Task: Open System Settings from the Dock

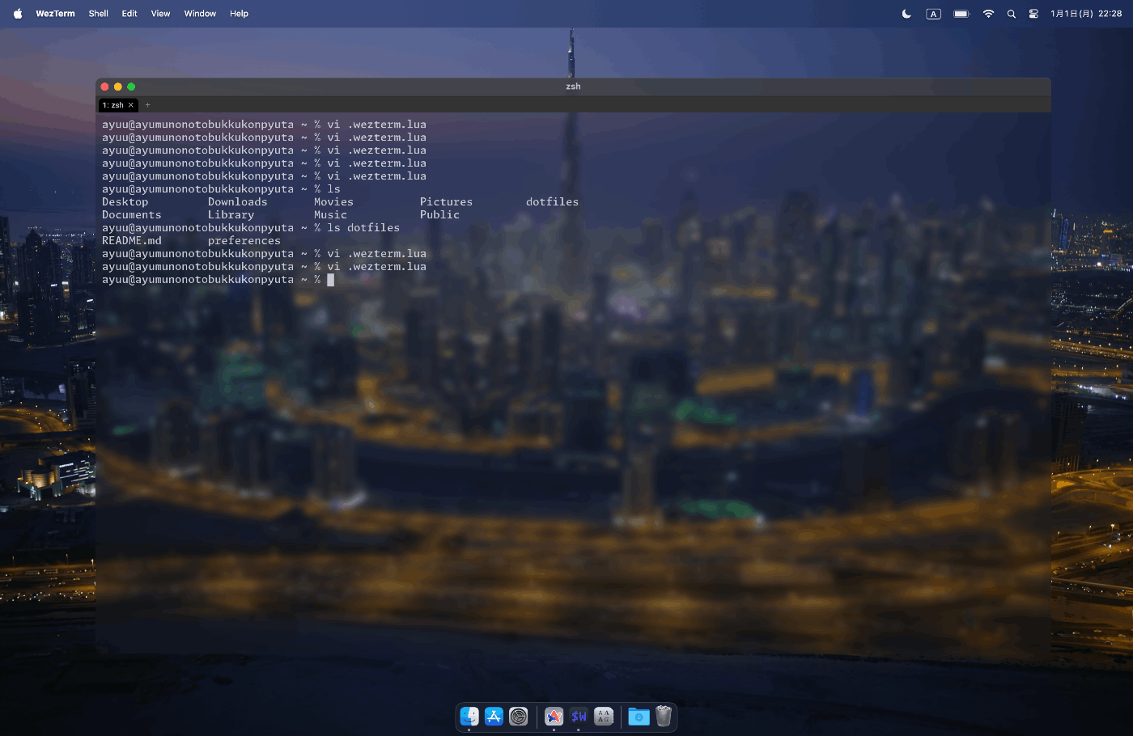Action: point(517,717)
